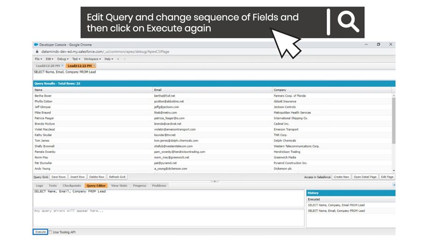
Task: Select the Patricia Feager name cell
Action: point(92,118)
